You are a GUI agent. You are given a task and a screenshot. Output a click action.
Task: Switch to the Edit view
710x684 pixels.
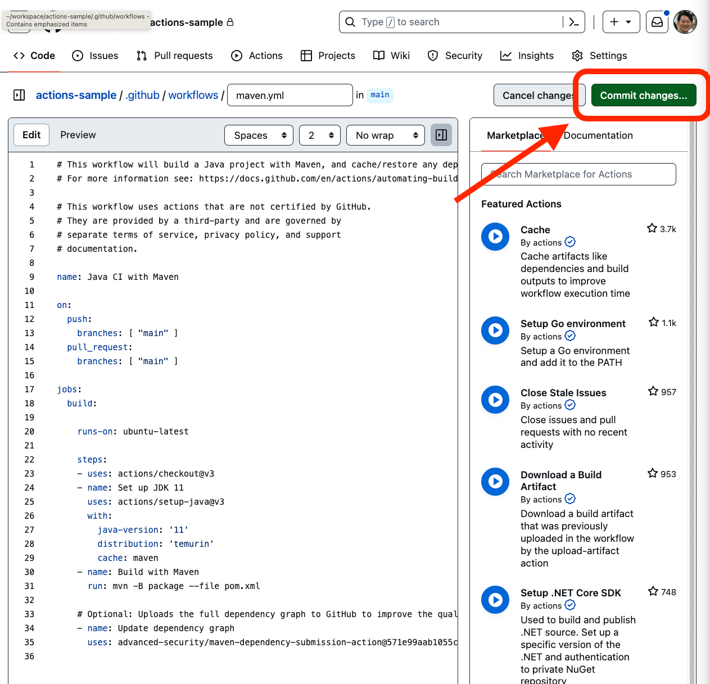[31, 135]
